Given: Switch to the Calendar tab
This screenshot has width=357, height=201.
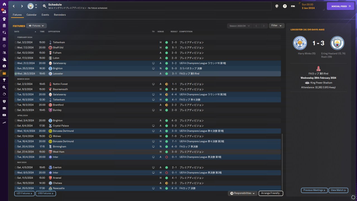Looking at the screenshot, I should 32,15.
